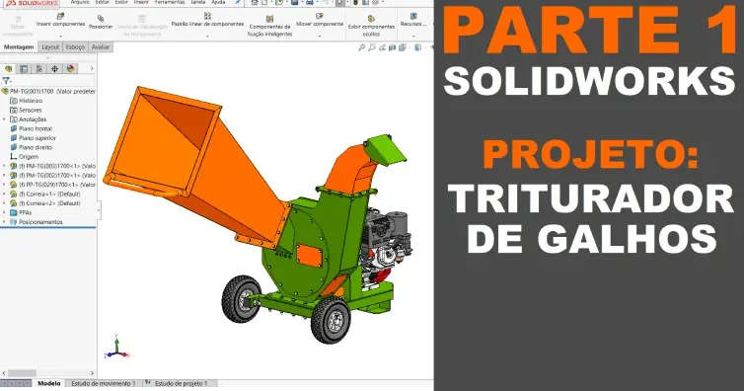Click the Section View icon
The image size is (744, 391).
[393, 47]
